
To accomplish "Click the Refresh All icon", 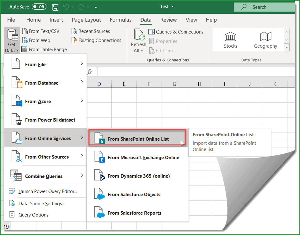I will (x=139, y=34).
